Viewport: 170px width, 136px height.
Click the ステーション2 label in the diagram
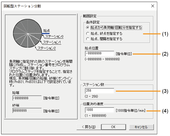(46, 48)
